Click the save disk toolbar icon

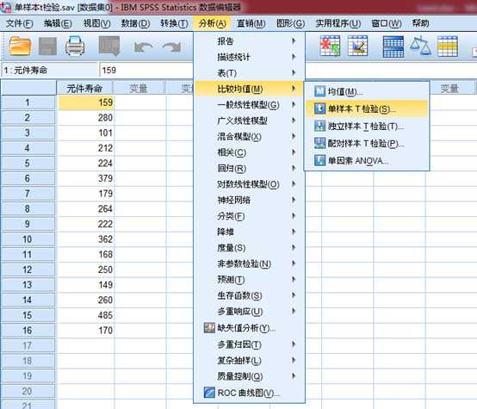click(x=47, y=46)
